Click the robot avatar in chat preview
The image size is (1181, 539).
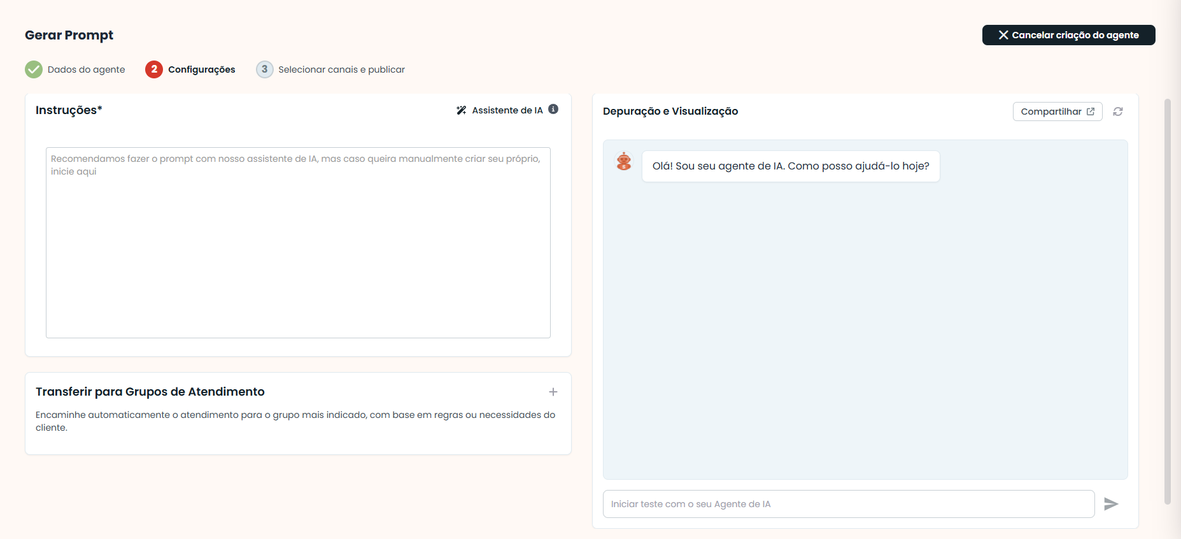(624, 161)
